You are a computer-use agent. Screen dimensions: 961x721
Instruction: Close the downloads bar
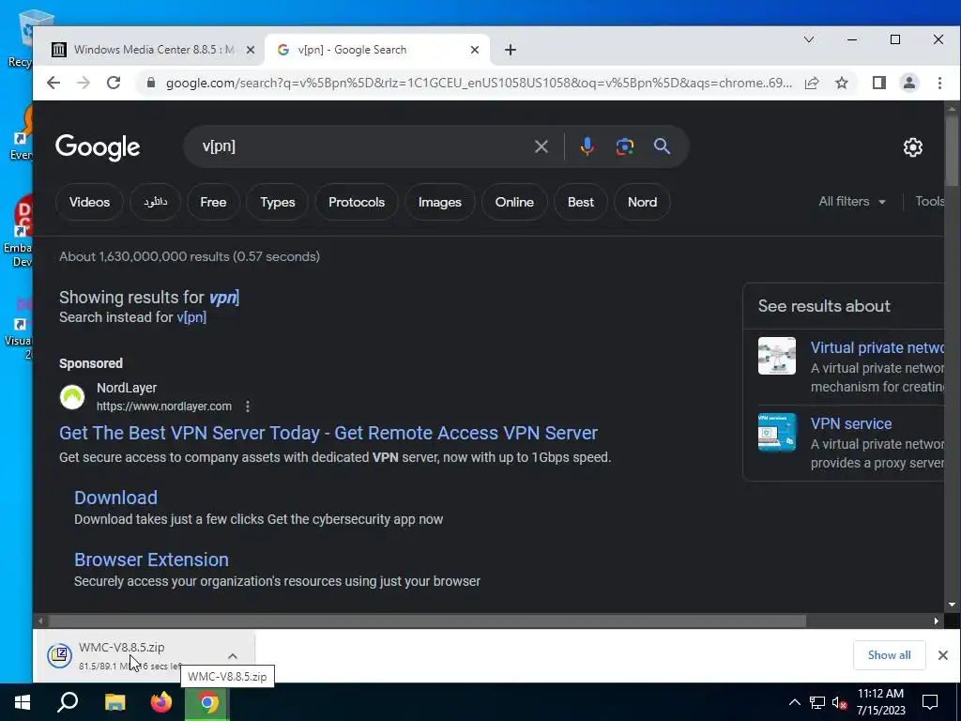942,655
